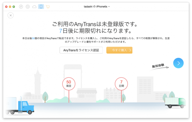The image size is (192, 122).
Task: Click the orange 今すぐ購入 button
Action: coord(119,50)
